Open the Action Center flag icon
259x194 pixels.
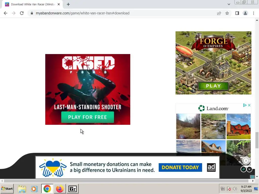(x=229, y=189)
